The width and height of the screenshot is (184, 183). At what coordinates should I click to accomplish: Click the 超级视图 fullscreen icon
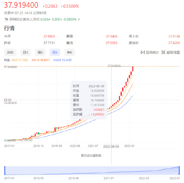pyautogui.click(x=163, y=52)
